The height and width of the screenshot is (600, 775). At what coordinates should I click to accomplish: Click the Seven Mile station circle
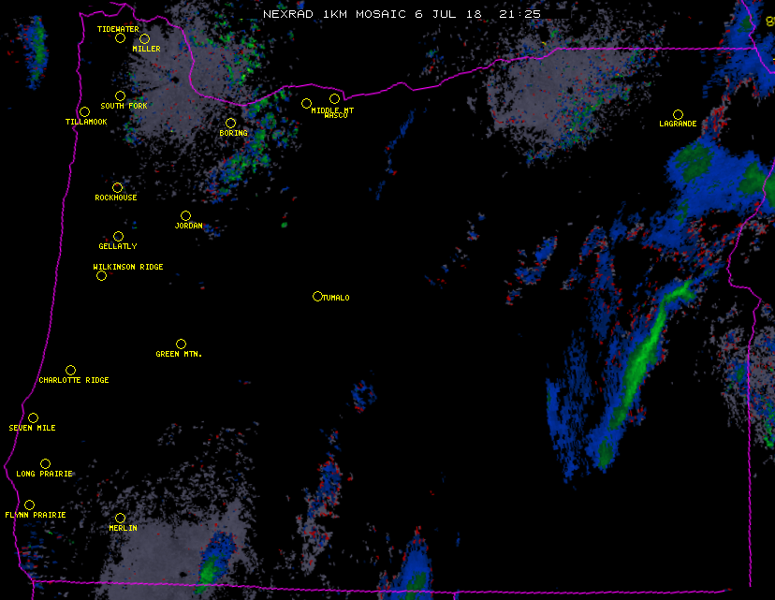tap(33, 417)
